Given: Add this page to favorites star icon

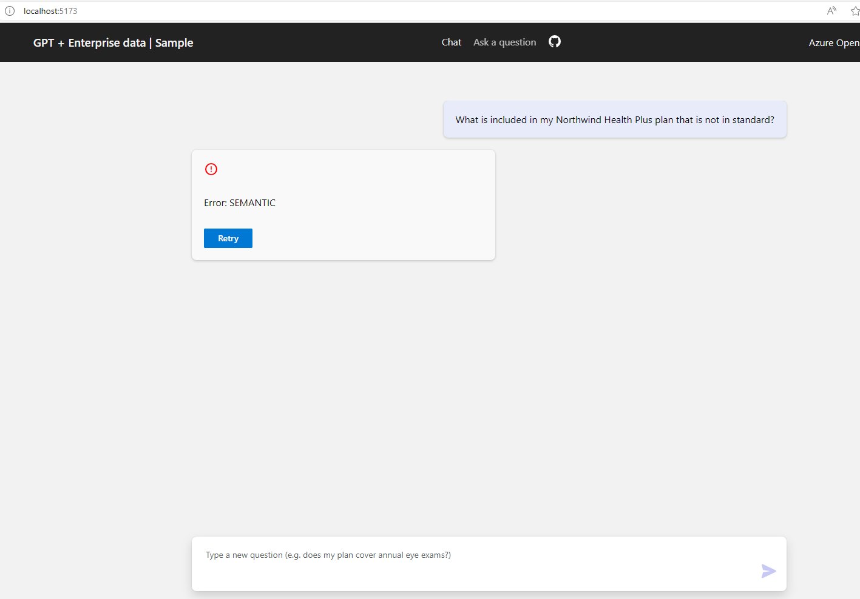Looking at the screenshot, I should pyautogui.click(x=855, y=10).
